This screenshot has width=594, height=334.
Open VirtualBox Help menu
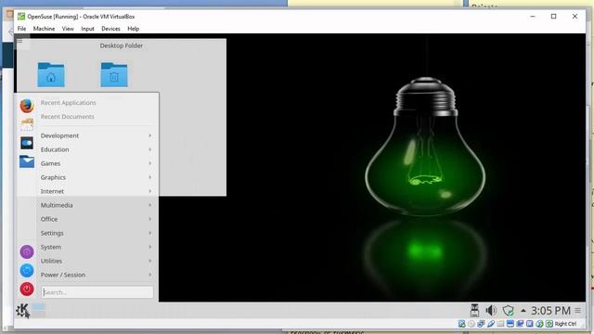[133, 29]
